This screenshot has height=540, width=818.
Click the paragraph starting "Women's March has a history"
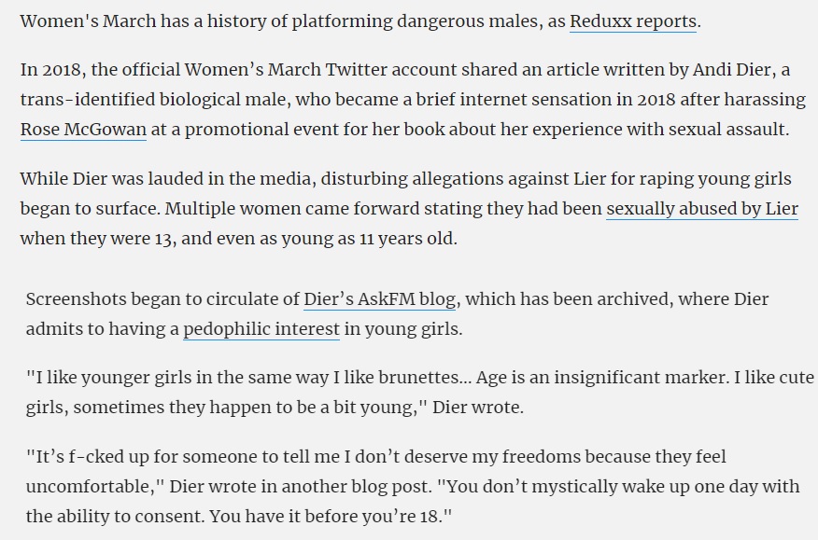pyautogui.click(x=360, y=21)
